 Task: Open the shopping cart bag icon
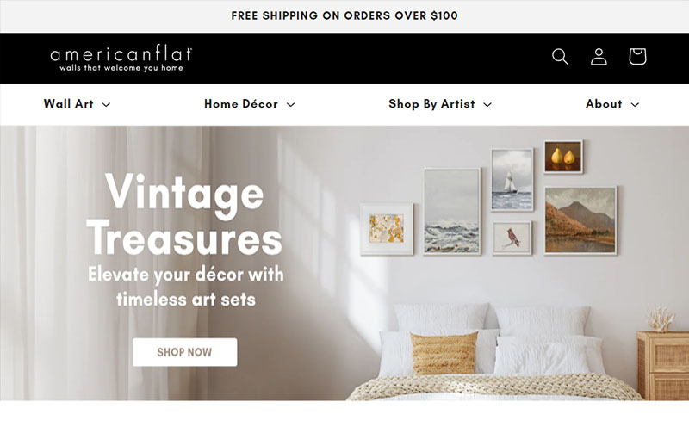[x=637, y=56]
